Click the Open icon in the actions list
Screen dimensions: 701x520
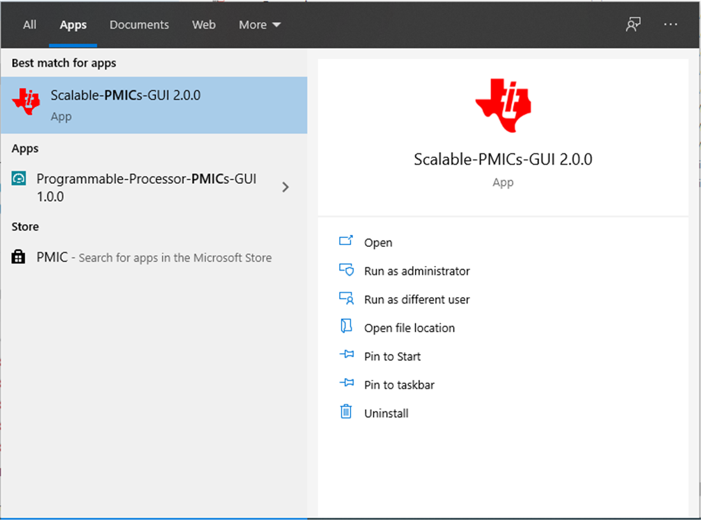tap(346, 241)
